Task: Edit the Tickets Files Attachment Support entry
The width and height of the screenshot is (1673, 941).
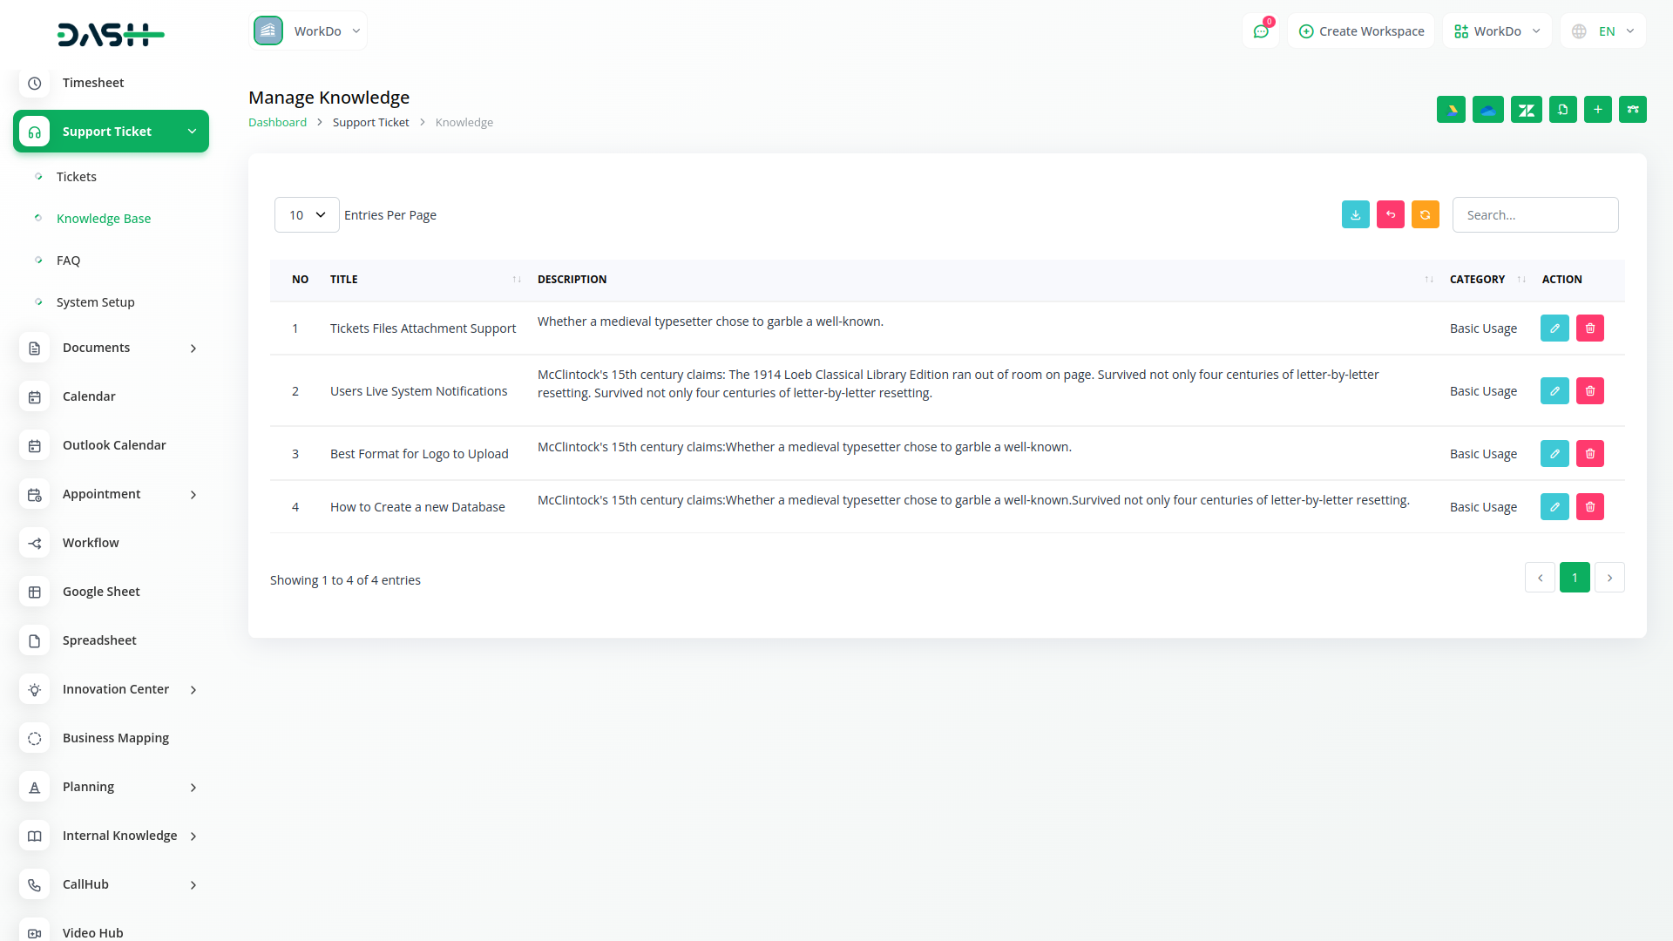Action: pyautogui.click(x=1554, y=328)
